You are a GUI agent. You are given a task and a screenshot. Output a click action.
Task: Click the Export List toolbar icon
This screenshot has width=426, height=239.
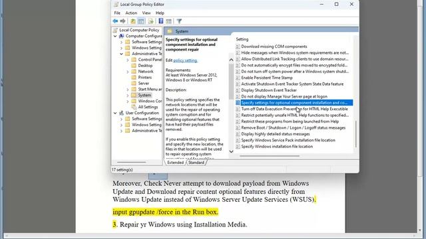click(151, 21)
